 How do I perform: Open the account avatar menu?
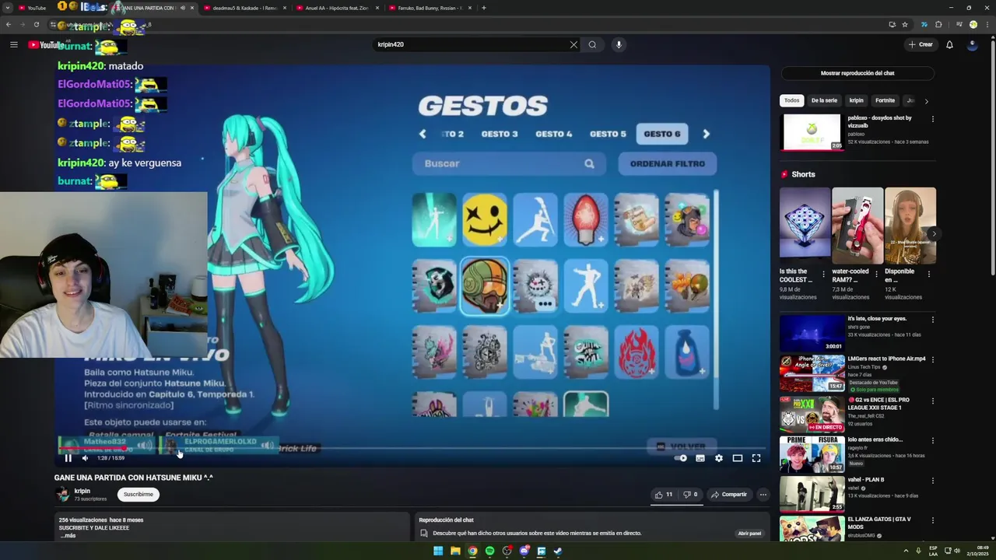click(x=972, y=44)
